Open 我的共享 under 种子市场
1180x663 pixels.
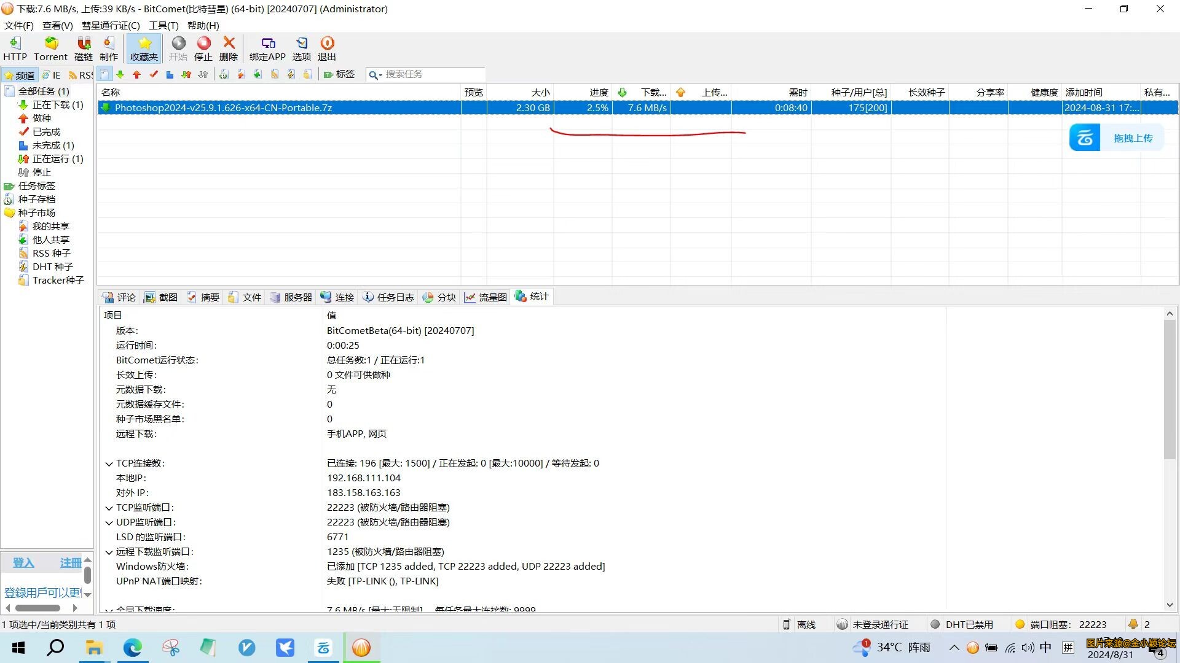[50, 226]
